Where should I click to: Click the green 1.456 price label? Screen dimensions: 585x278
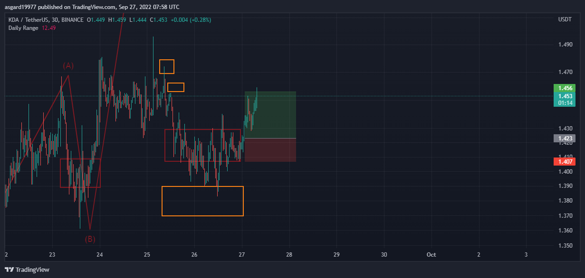coord(565,88)
